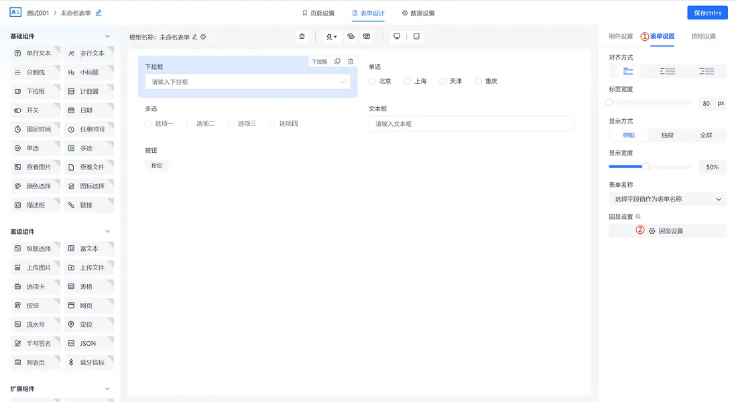Click the 按钮 button on canvas
This screenshot has height=402, width=736.
(156, 165)
